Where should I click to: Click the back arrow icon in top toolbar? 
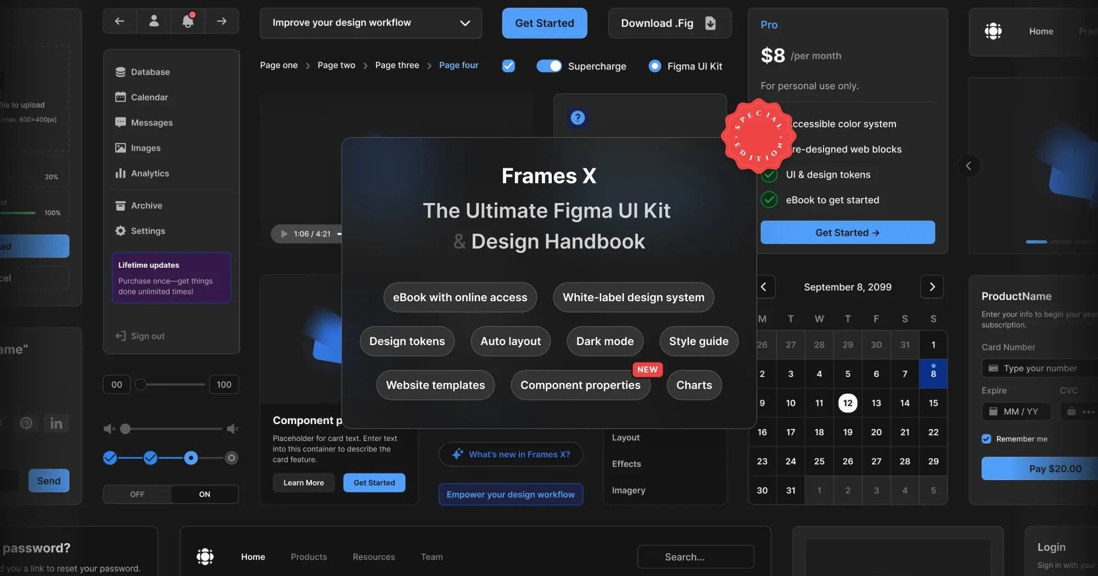pyautogui.click(x=120, y=21)
